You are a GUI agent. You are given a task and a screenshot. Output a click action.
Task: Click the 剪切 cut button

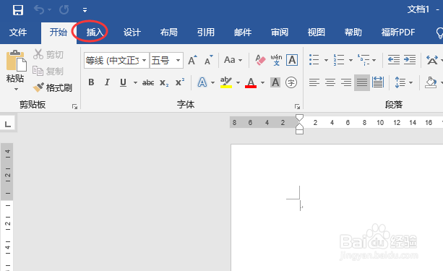(x=48, y=54)
